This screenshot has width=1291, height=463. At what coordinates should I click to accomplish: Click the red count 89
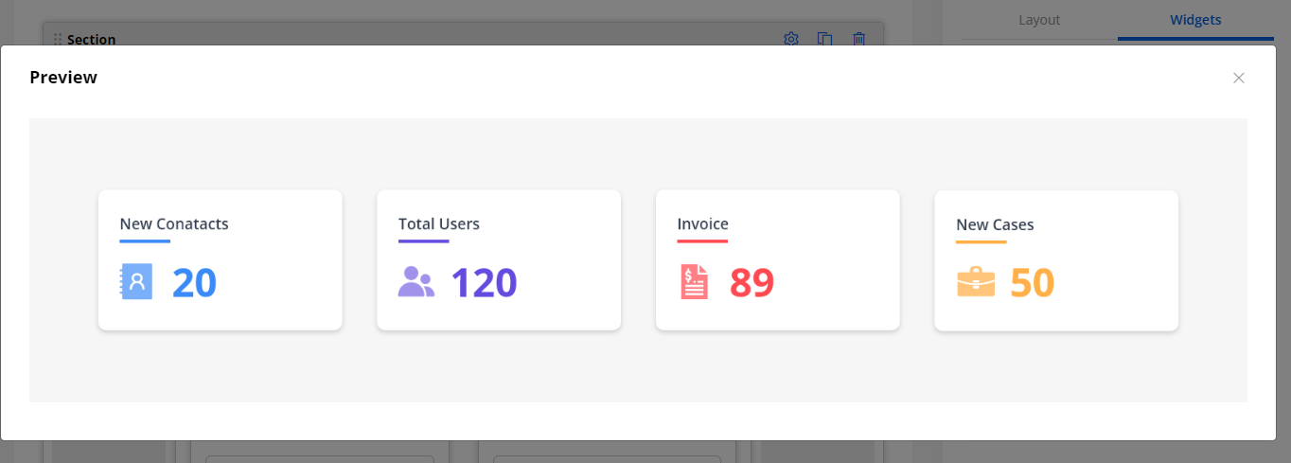pos(752,282)
